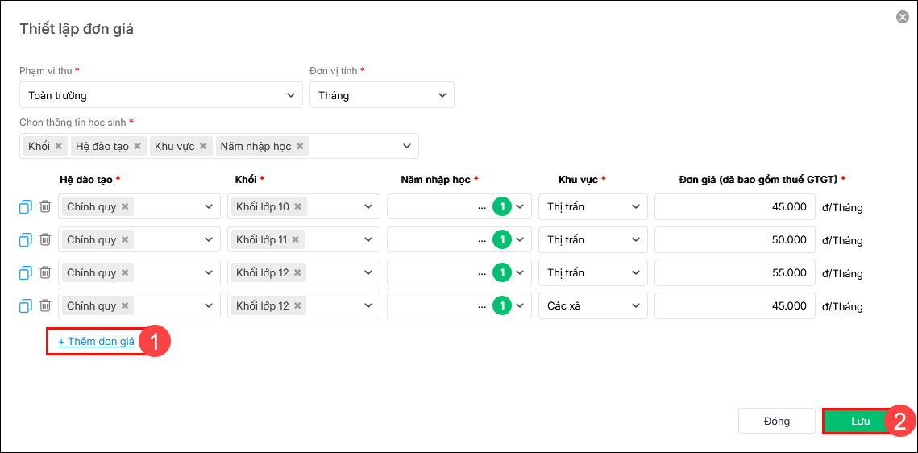Click the Thêm đơn giá link
This screenshot has width=918, height=453.
pyautogui.click(x=96, y=342)
